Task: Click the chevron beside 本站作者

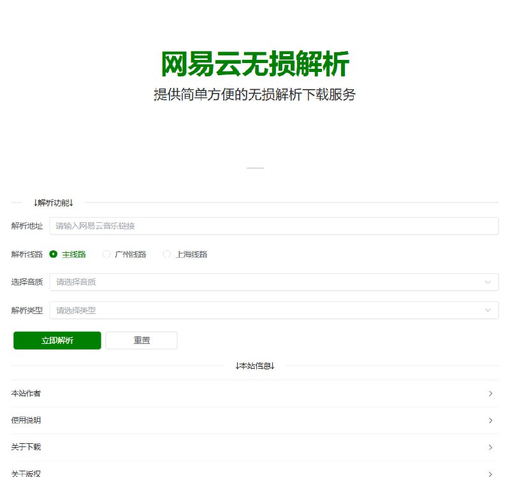Action: point(491,394)
